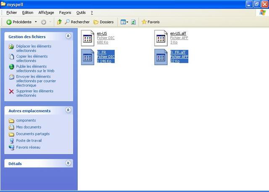This screenshot has height=192, width=269.
Task: Collapse the Gestion des fichiers panel
Action: tap(68, 36)
